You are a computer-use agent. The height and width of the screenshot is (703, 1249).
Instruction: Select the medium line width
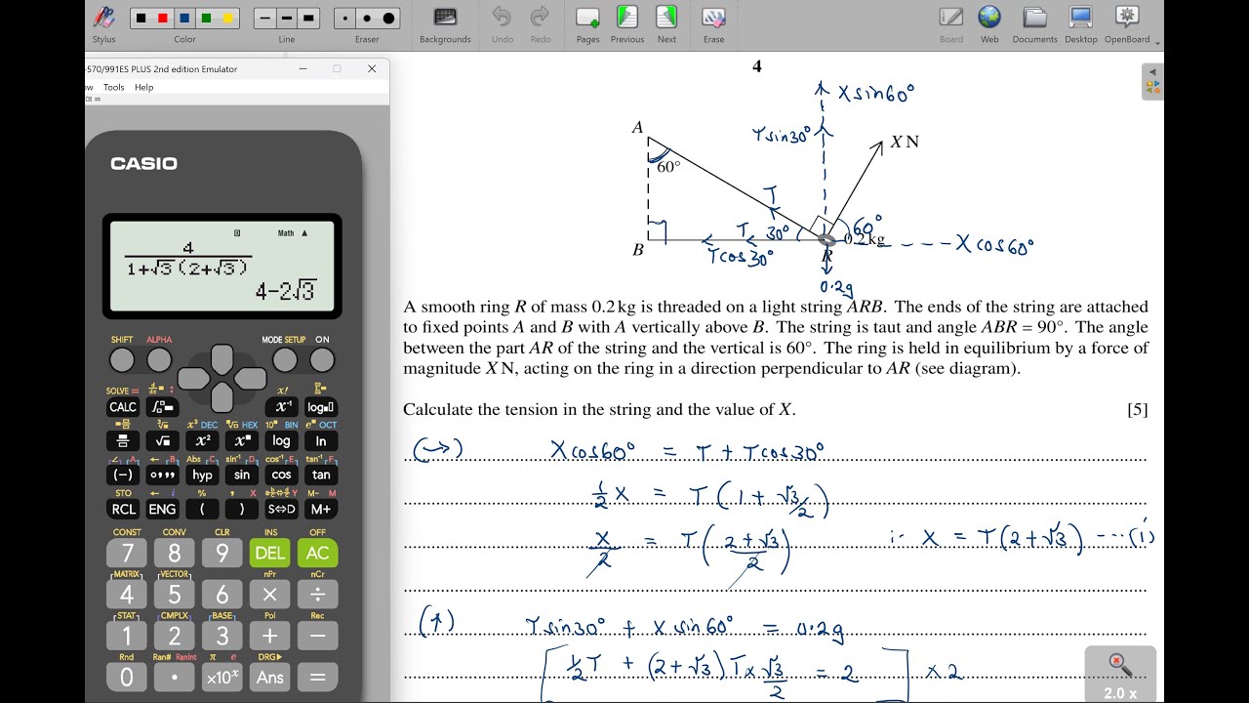[x=287, y=19]
